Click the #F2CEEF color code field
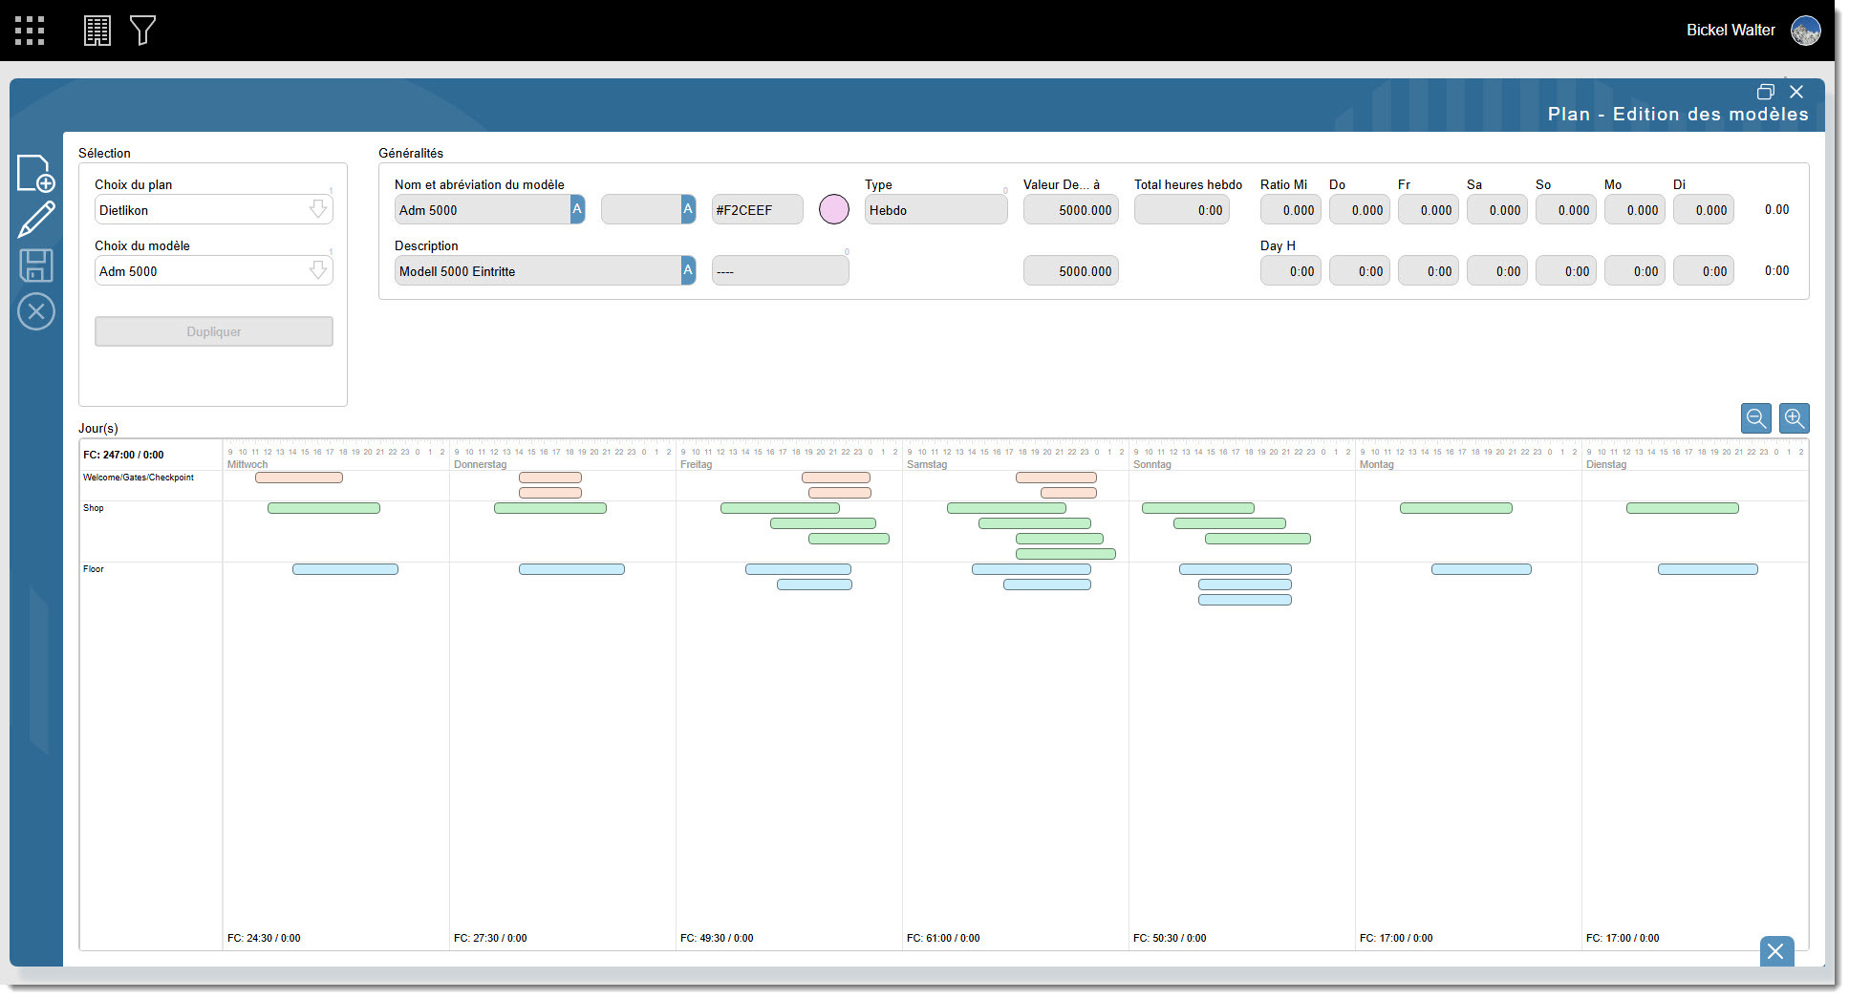Image resolution: width=1849 pixels, height=999 pixels. point(757,210)
